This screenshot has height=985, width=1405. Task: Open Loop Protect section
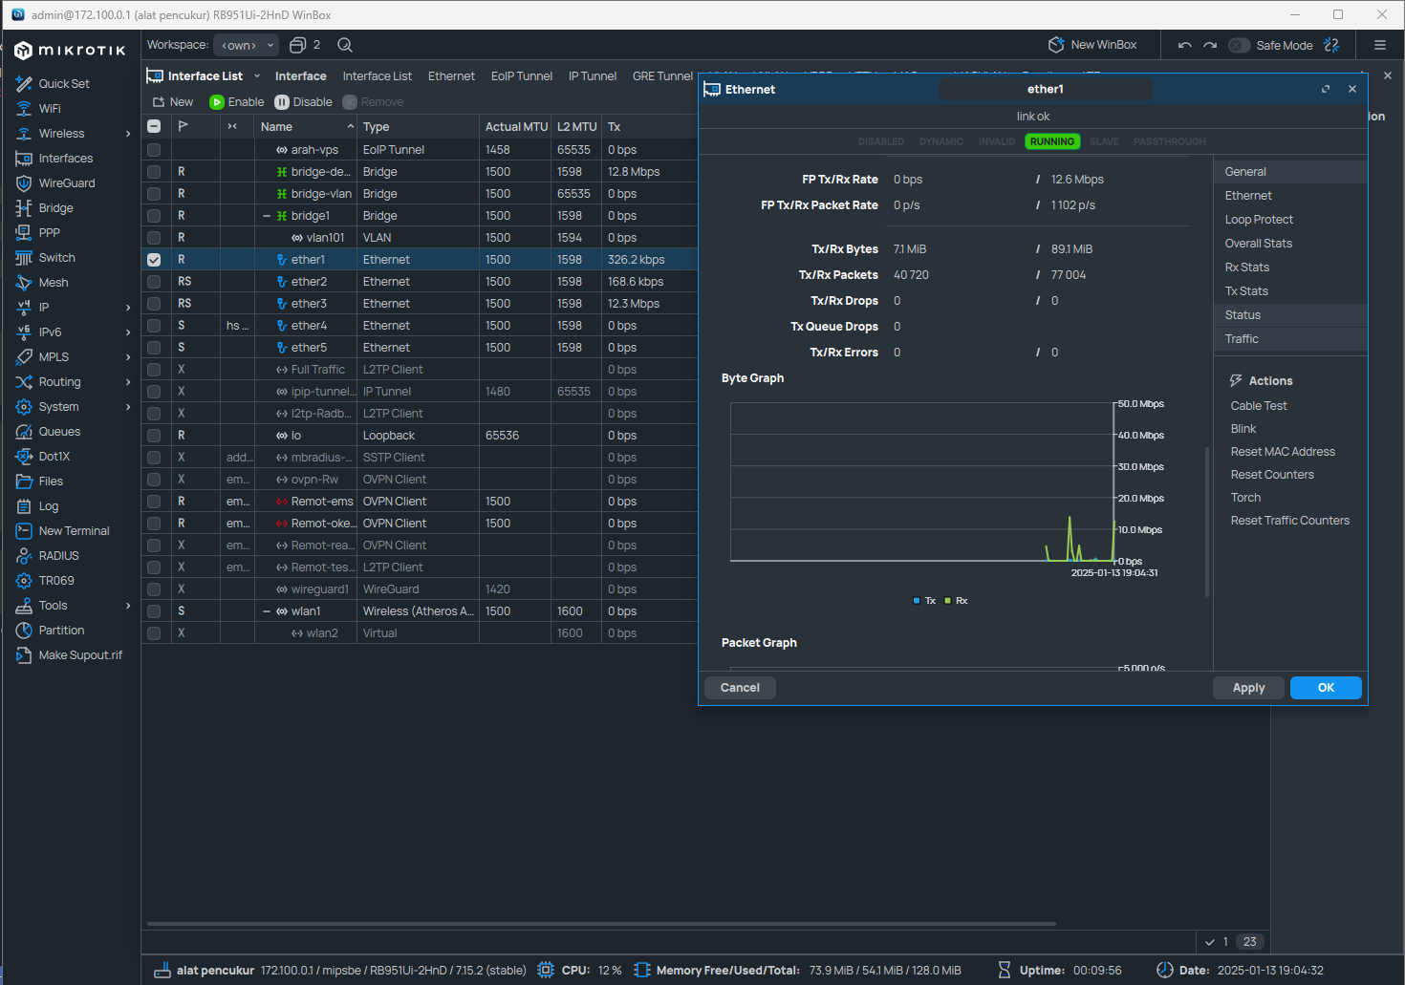pyautogui.click(x=1290, y=220)
